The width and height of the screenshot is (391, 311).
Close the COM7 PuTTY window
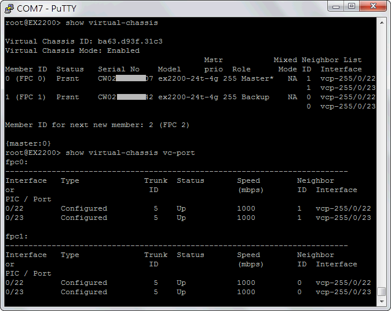click(x=373, y=6)
